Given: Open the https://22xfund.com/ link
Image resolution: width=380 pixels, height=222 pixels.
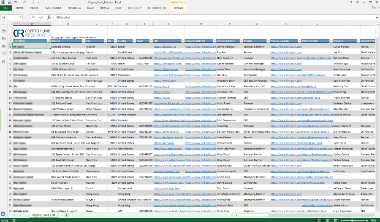Looking at the screenshot, I should click(x=166, y=69).
